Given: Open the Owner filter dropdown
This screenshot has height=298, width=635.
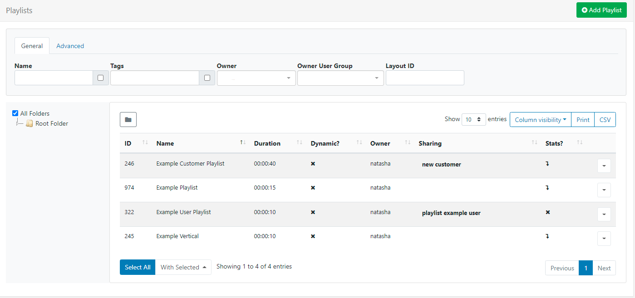Looking at the screenshot, I should pyautogui.click(x=256, y=78).
